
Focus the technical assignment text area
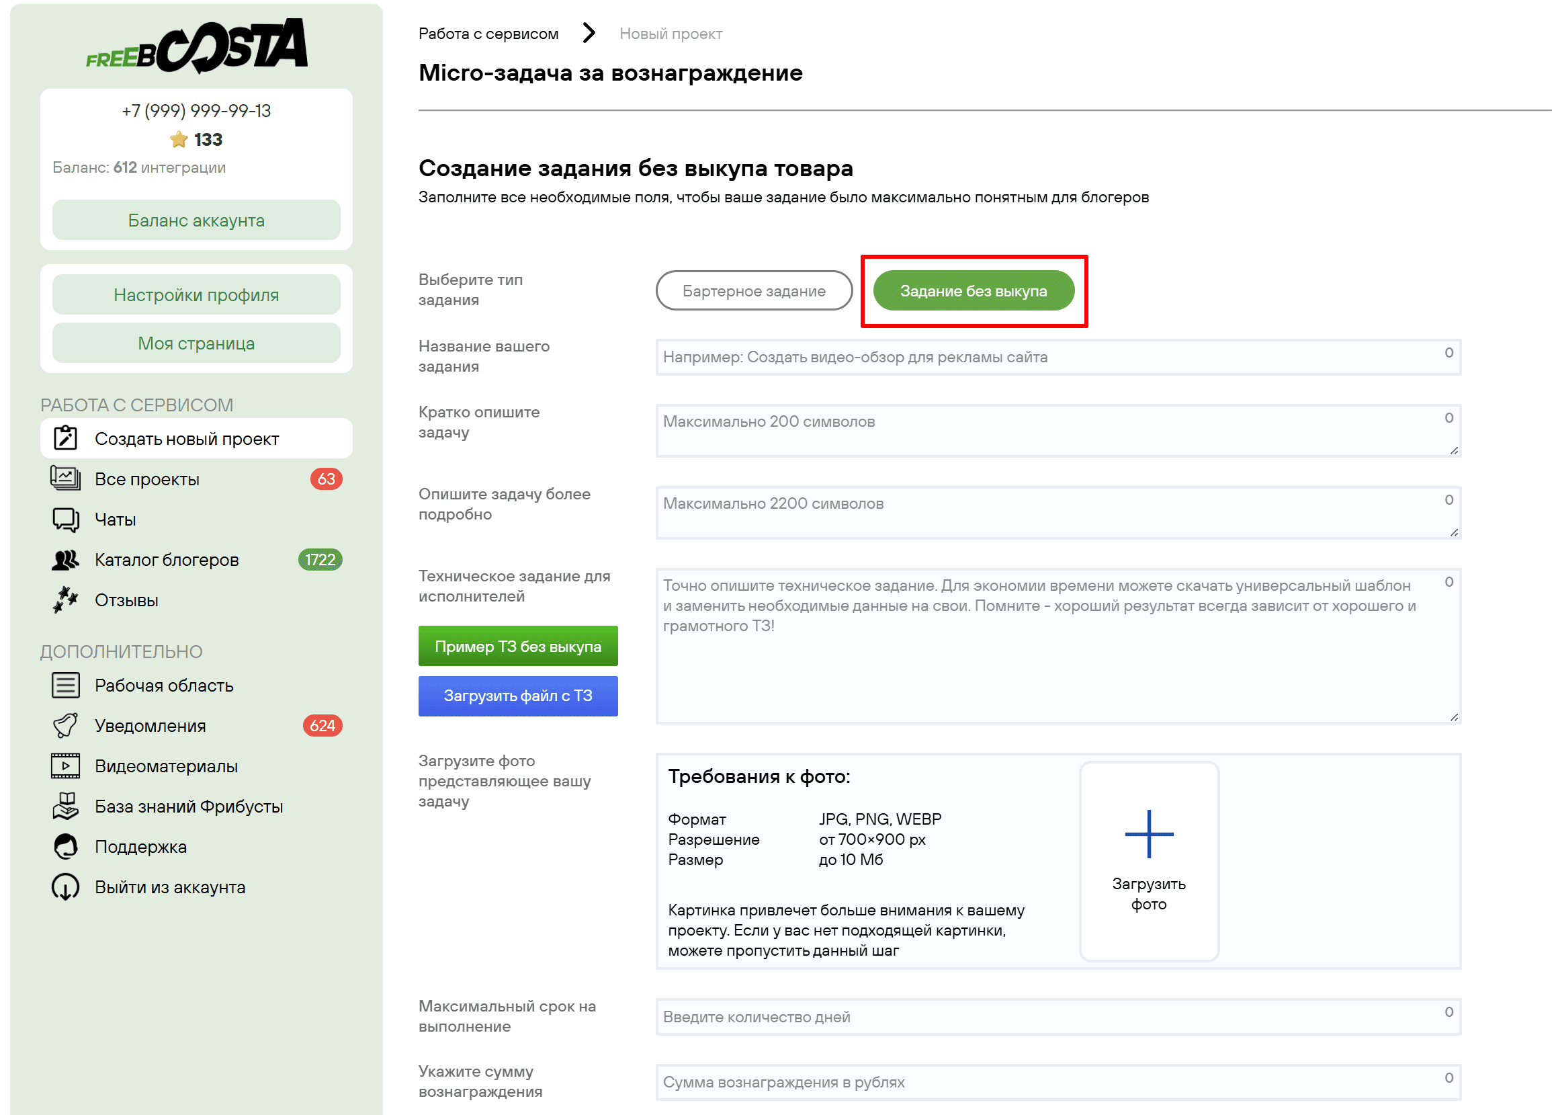(1058, 645)
